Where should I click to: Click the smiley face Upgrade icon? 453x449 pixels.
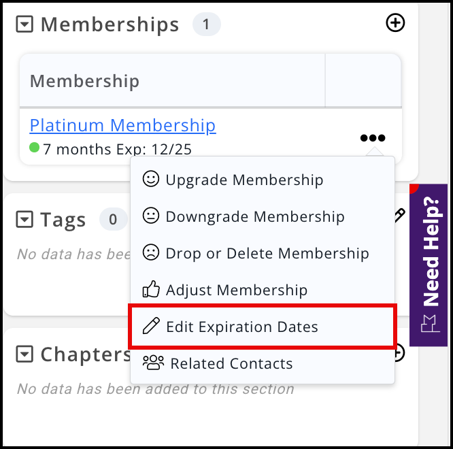(x=151, y=179)
